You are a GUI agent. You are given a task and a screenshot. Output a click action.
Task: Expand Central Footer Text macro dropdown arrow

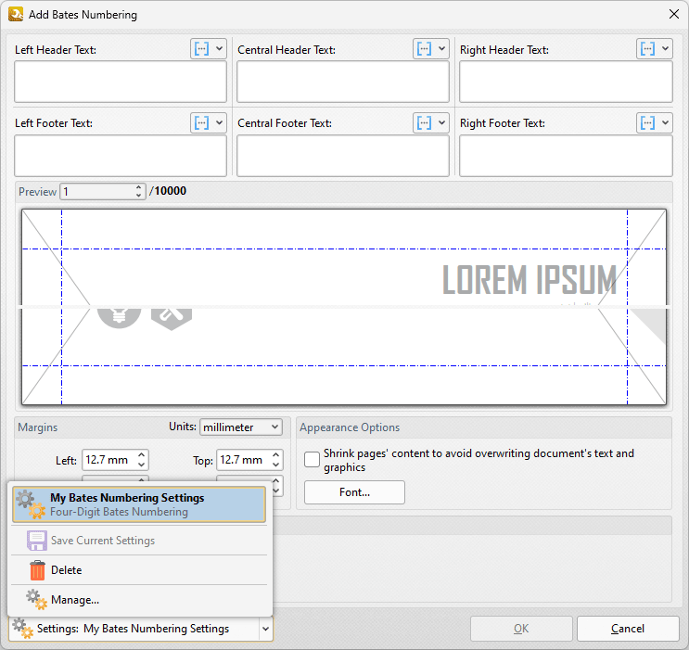pos(441,122)
